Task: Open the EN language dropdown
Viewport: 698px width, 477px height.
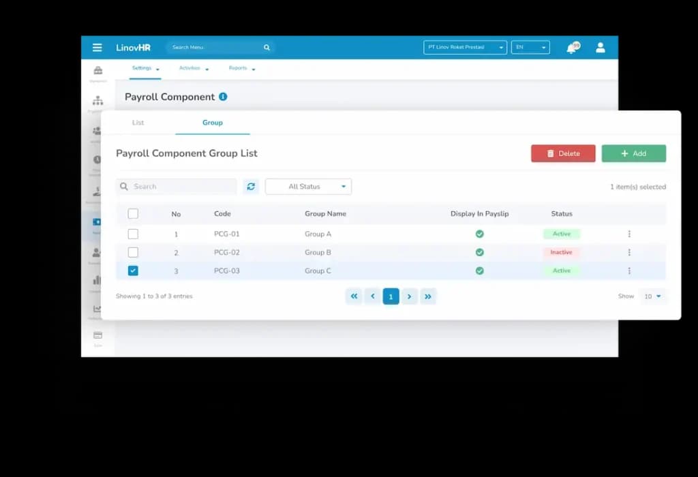Action: click(530, 47)
